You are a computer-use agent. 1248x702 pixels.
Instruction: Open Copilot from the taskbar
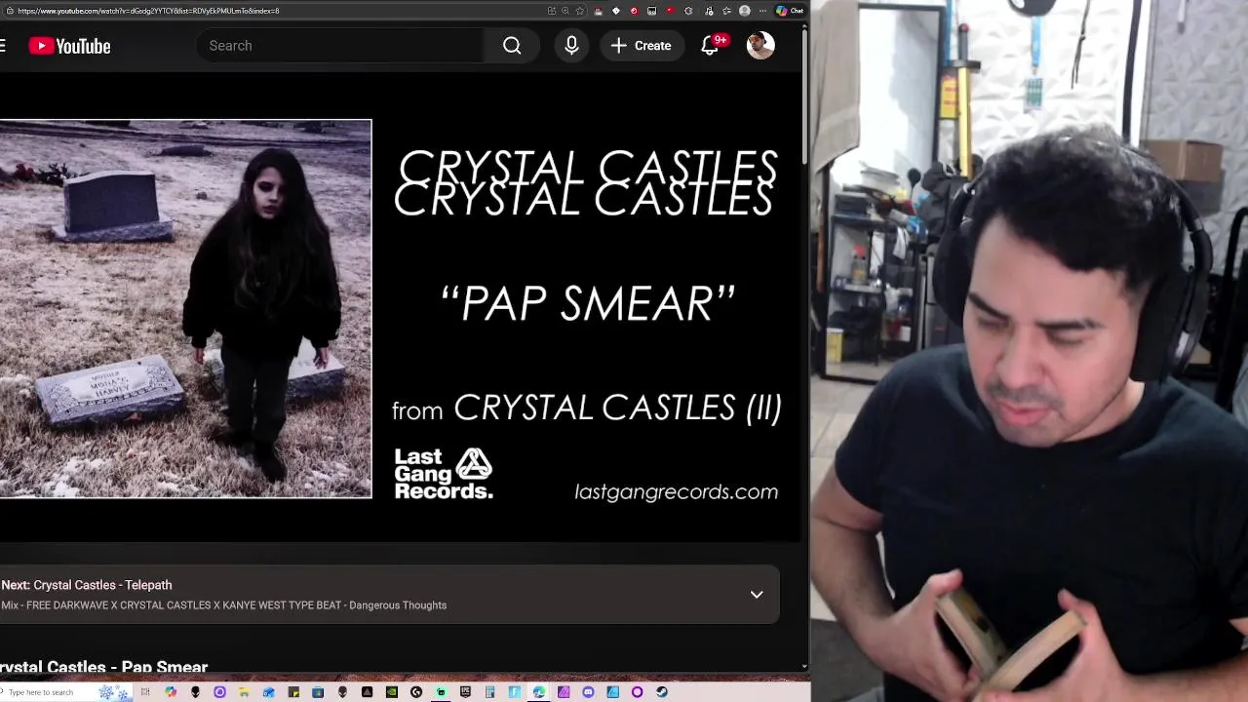(x=171, y=692)
